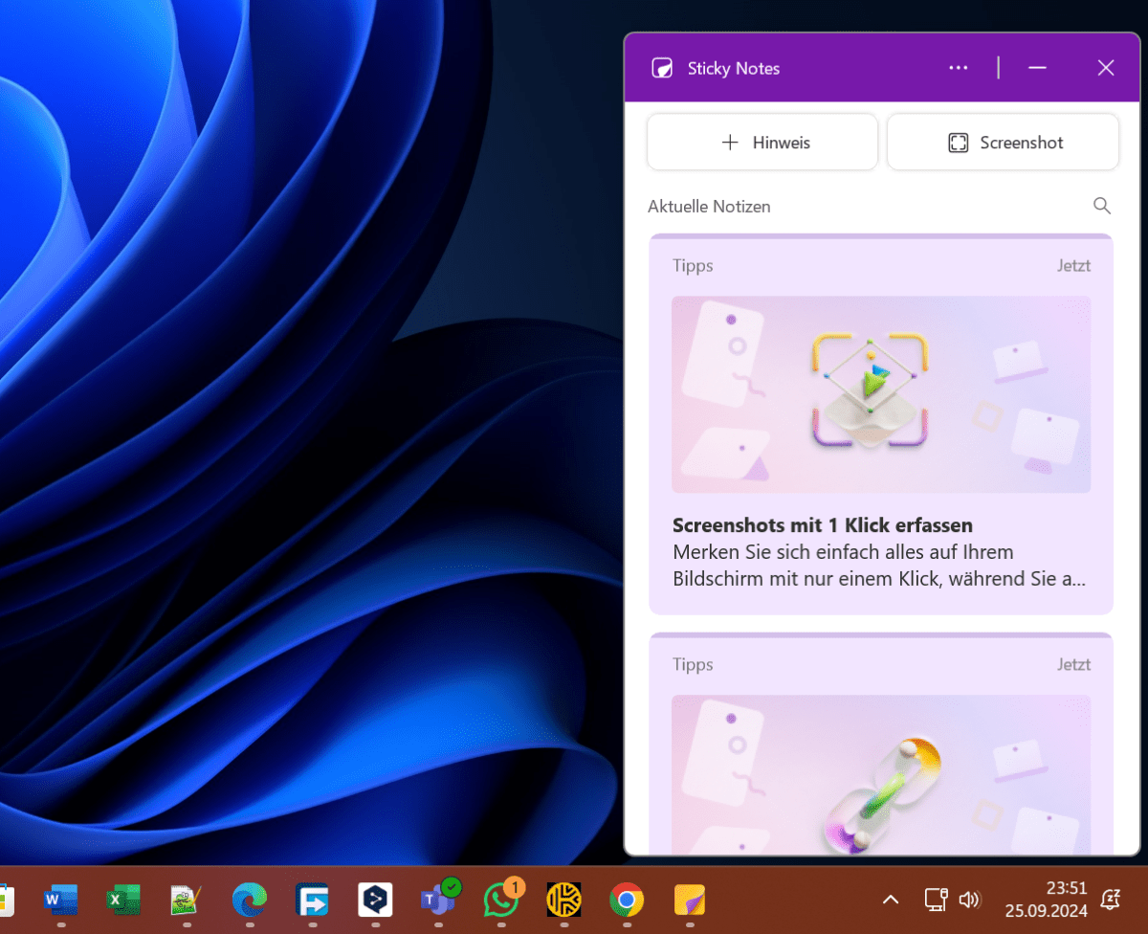Image resolution: width=1148 pixels, height=934 pixels.
Task: Launch Notepad++ from the taskbar
Action: pyautogui.click(x=187, y=900)
